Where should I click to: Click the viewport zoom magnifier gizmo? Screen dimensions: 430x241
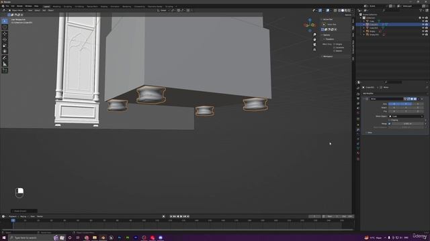[314, 34]
